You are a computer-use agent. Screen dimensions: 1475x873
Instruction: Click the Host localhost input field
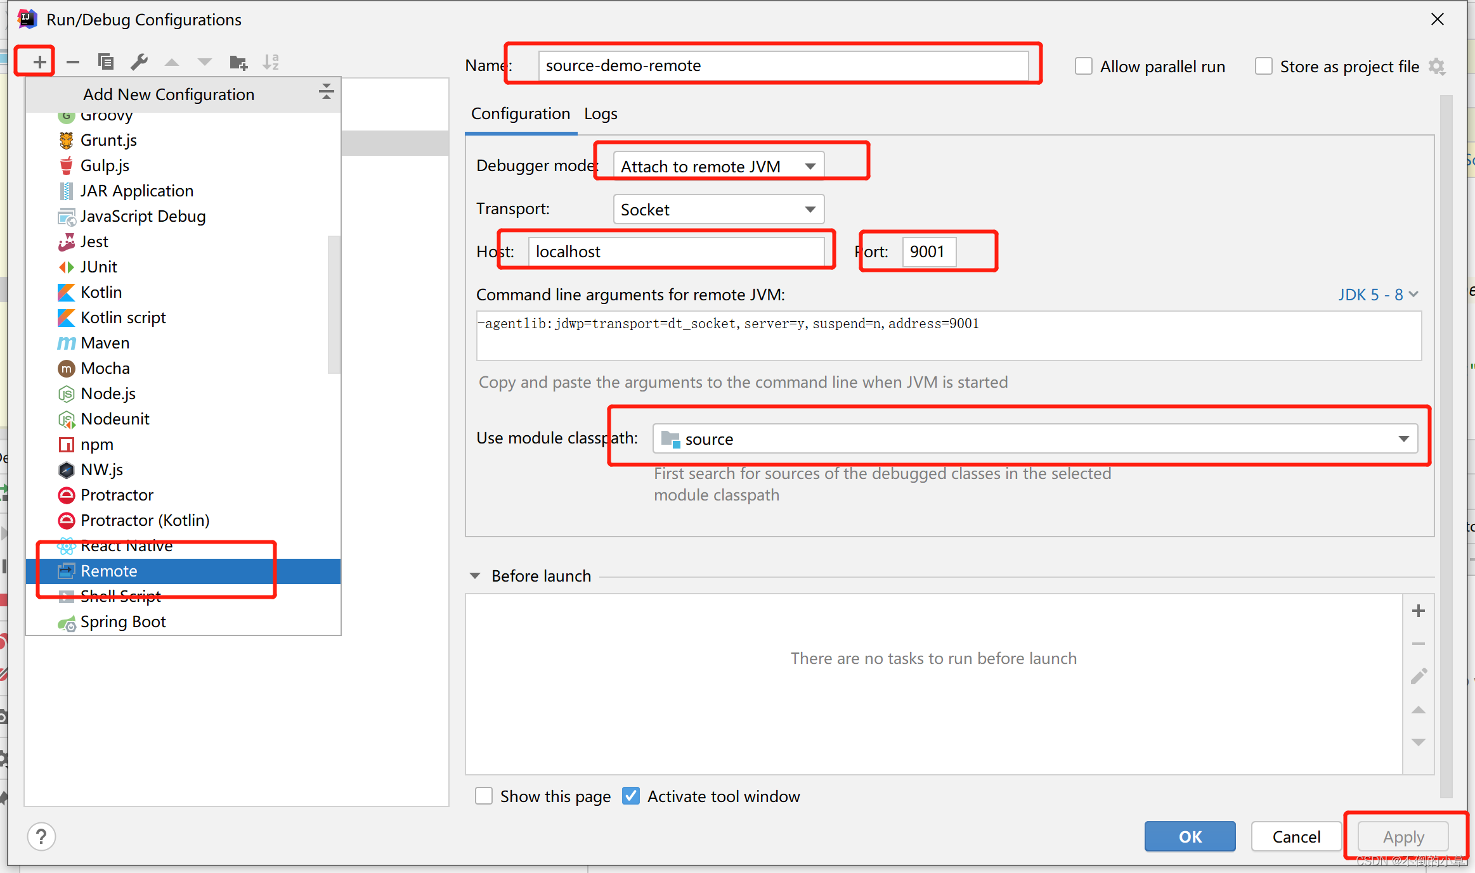point(676,252)
